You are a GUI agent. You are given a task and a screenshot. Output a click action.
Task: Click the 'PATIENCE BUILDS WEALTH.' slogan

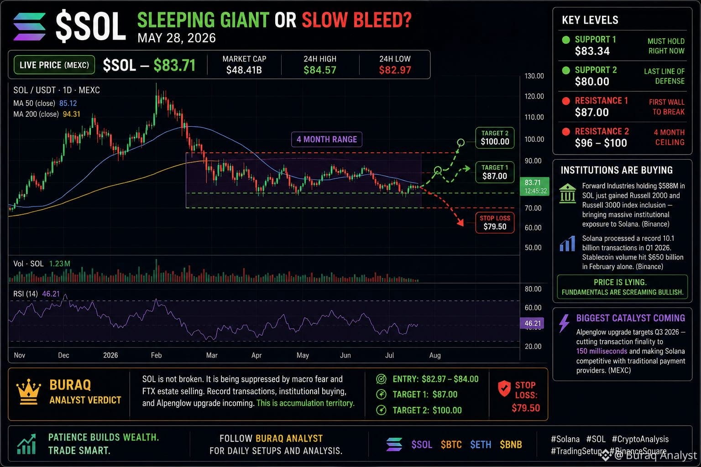(x=104, y=437)
